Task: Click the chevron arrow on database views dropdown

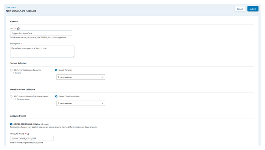Action: [102, 104]
